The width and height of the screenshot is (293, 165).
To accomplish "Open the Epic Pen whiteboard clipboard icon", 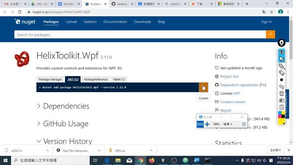I will (282, 107).
